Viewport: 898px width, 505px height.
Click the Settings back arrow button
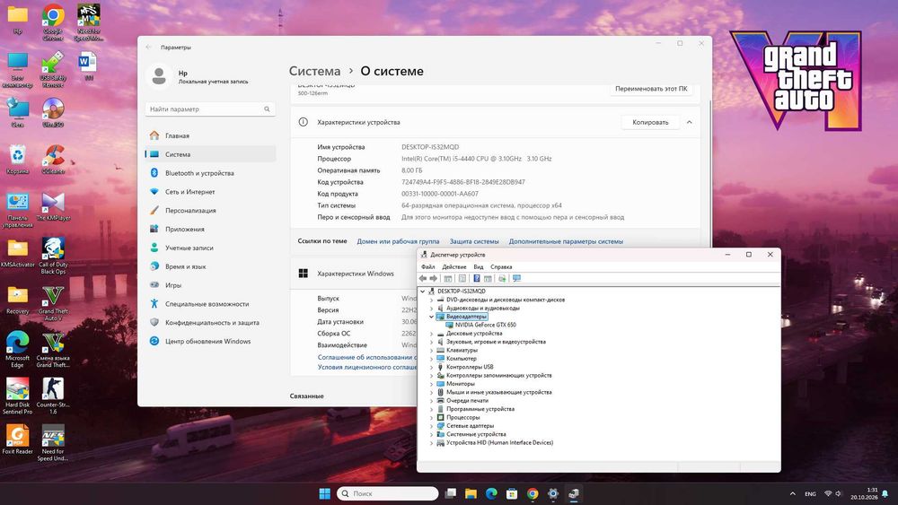(x=149, y=48)
